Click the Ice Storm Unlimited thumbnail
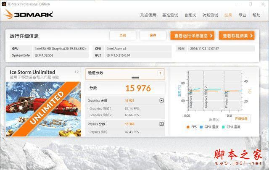Viewport: 269px width, 170px height. pos(43,109)
